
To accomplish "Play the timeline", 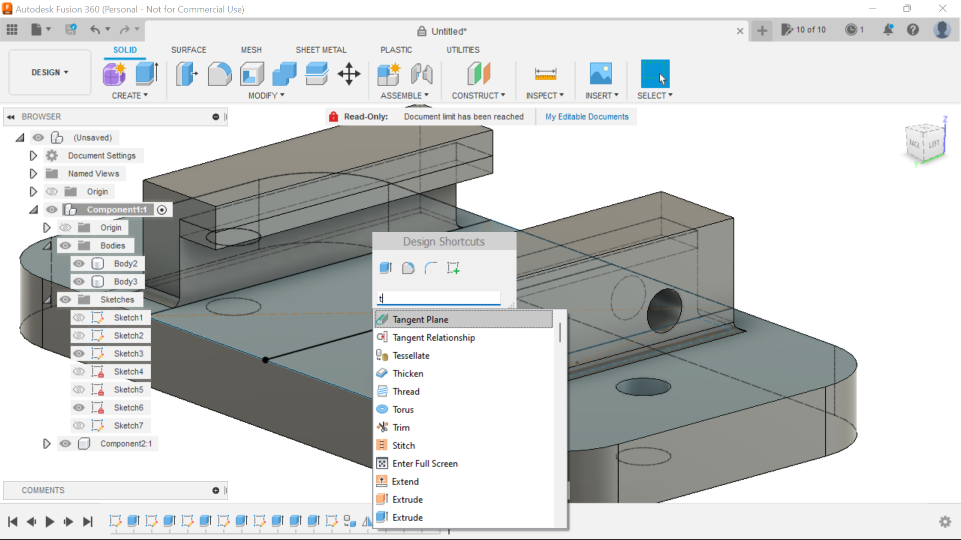I will (50, 522).
